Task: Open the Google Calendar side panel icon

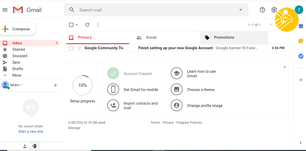Action: click(301, 26)
